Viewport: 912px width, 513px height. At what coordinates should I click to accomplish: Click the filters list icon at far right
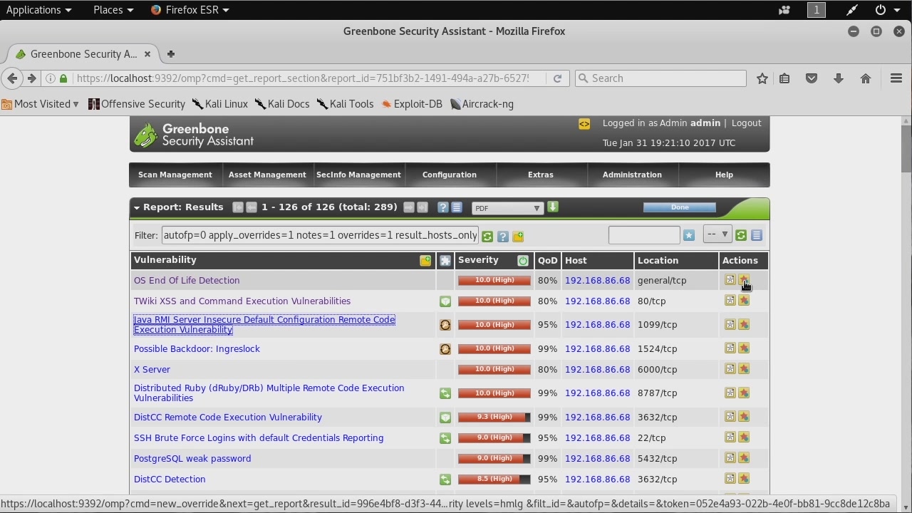tap(757, 235)
